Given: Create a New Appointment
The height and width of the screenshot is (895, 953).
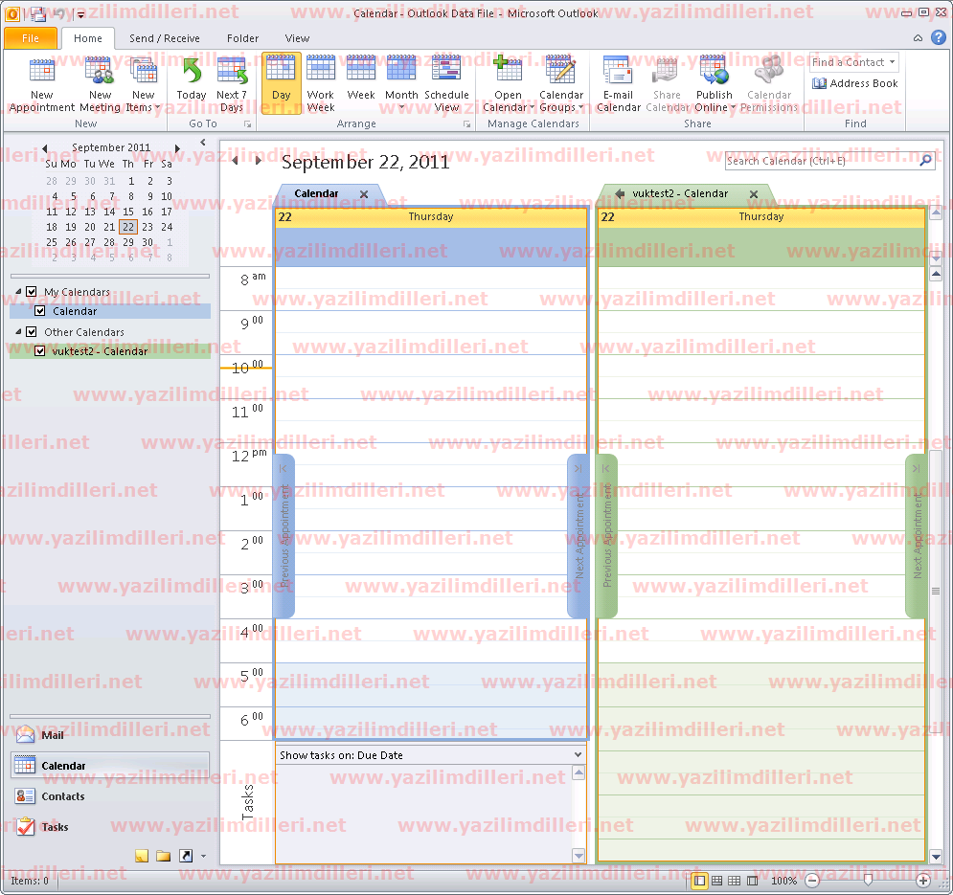Looking at the screenshot, I should tap(42, 85).
